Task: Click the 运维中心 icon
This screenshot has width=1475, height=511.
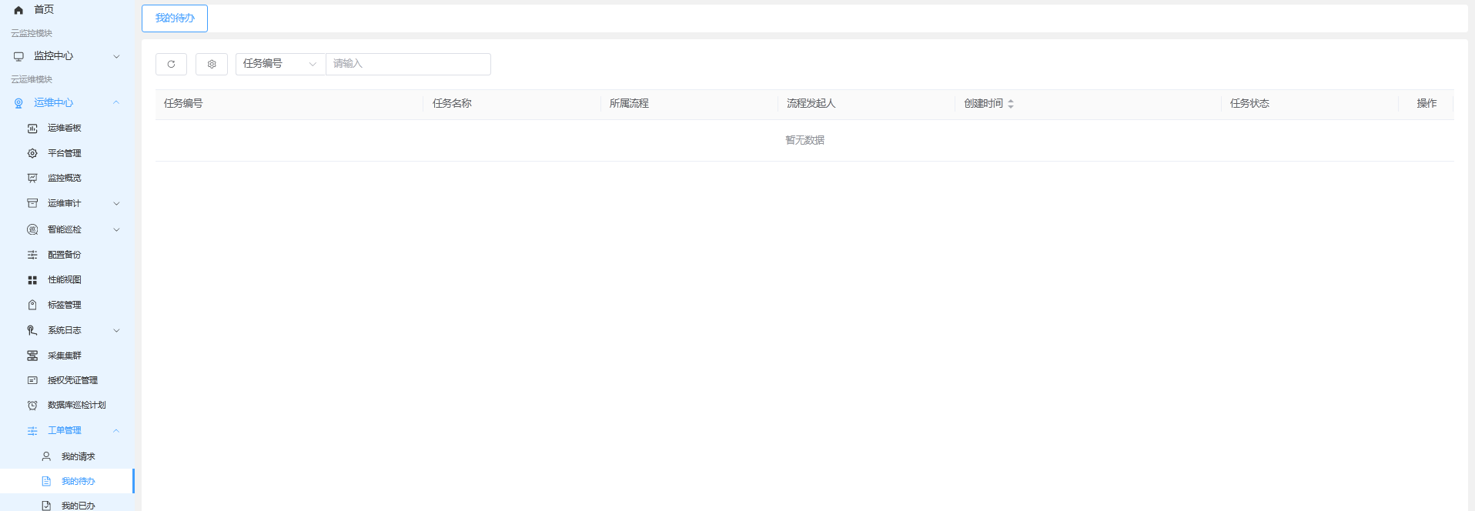Action: [18, 103]
